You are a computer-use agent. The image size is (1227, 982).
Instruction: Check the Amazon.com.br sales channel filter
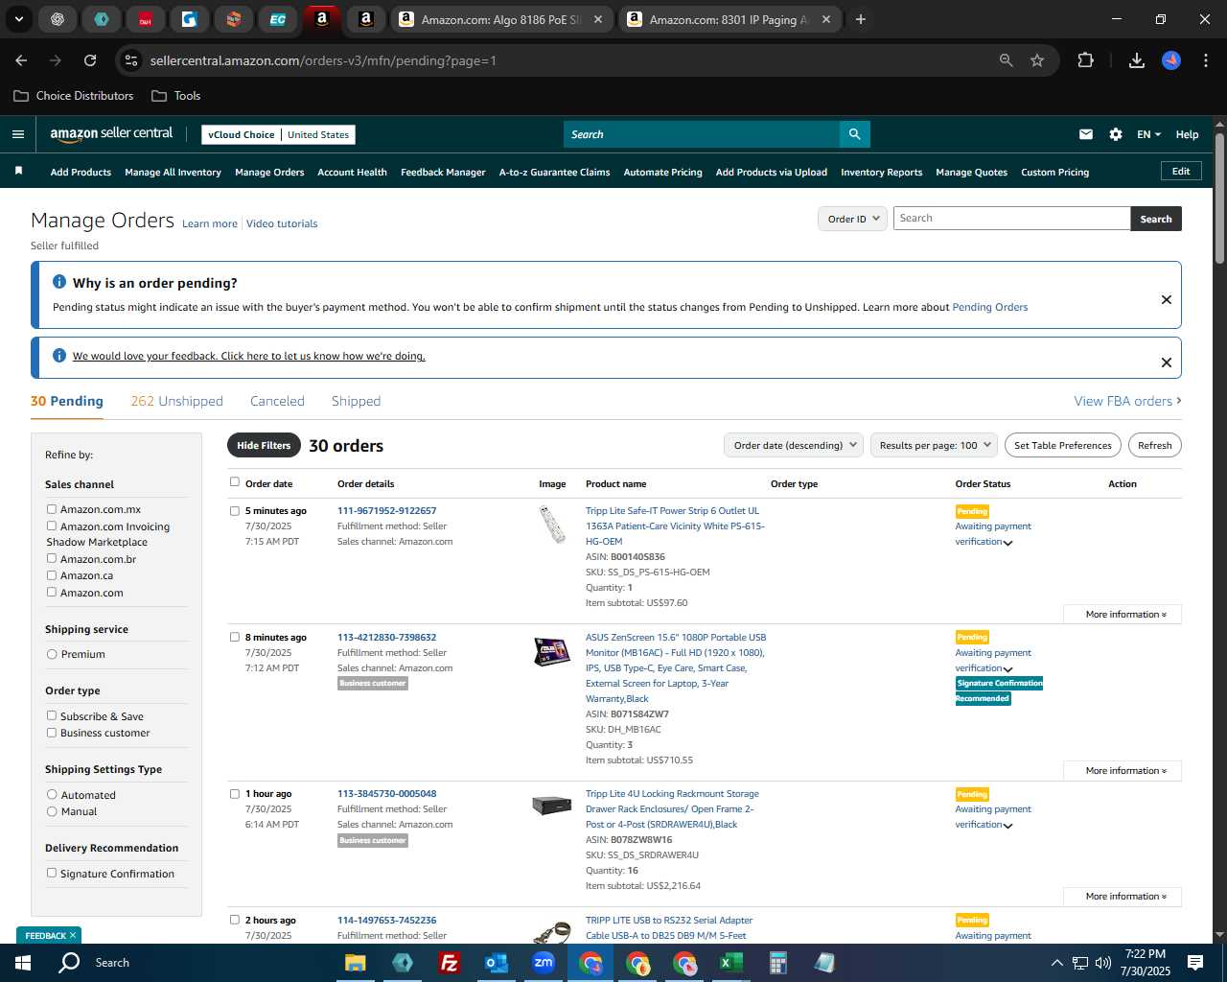click(x=52, y=558)
